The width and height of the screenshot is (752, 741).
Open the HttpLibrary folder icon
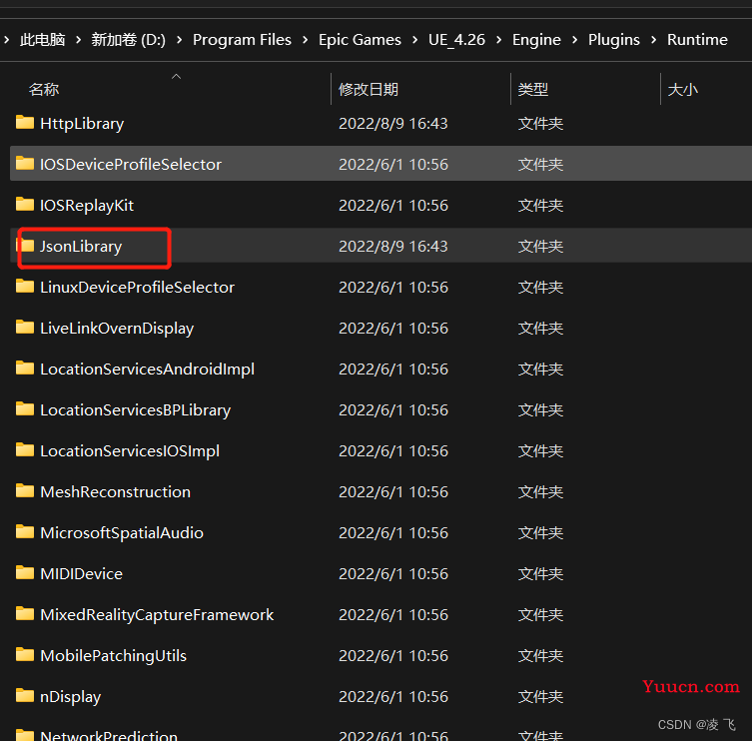(x=25, y=123)
